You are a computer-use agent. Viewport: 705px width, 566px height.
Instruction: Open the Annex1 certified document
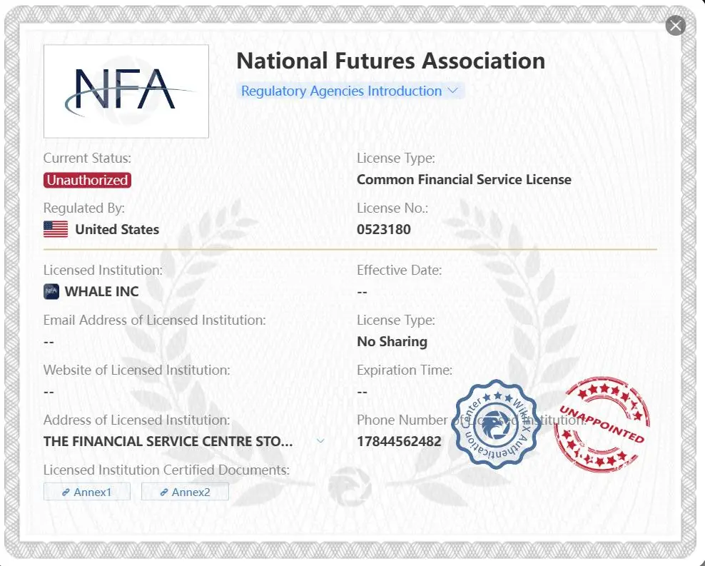87,492
